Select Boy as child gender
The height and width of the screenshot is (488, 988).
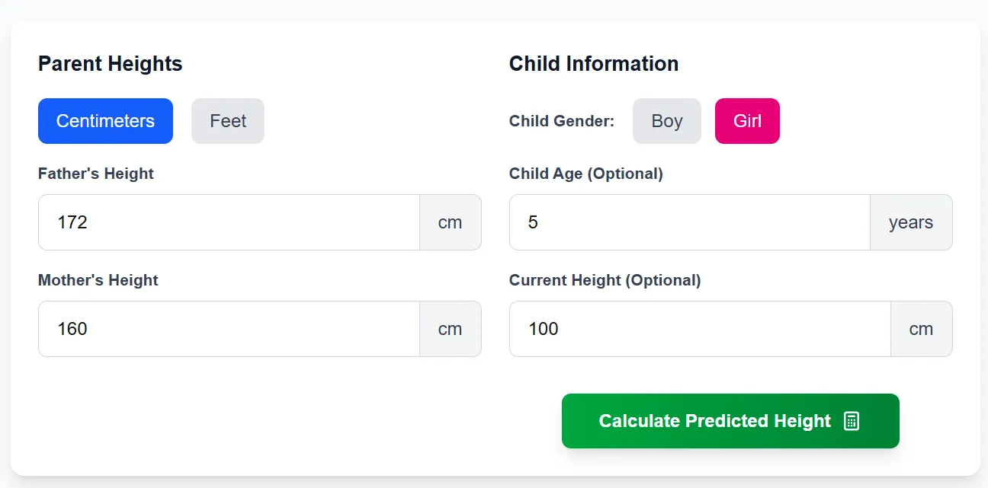pyautogui.click(x=666, y=120)
